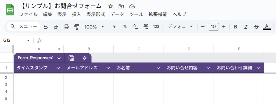Open the 拡張機能 menu

[158, 14]
